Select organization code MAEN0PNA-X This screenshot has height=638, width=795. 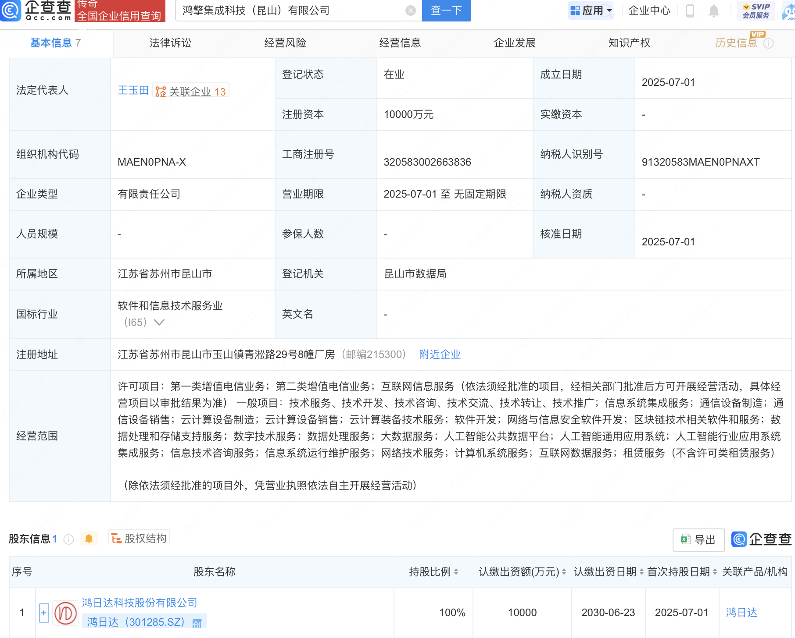pyautogui.click(x=152, y=162)
